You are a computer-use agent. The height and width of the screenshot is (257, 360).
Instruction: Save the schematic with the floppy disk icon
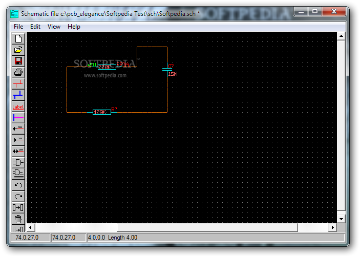coord(18,61)
